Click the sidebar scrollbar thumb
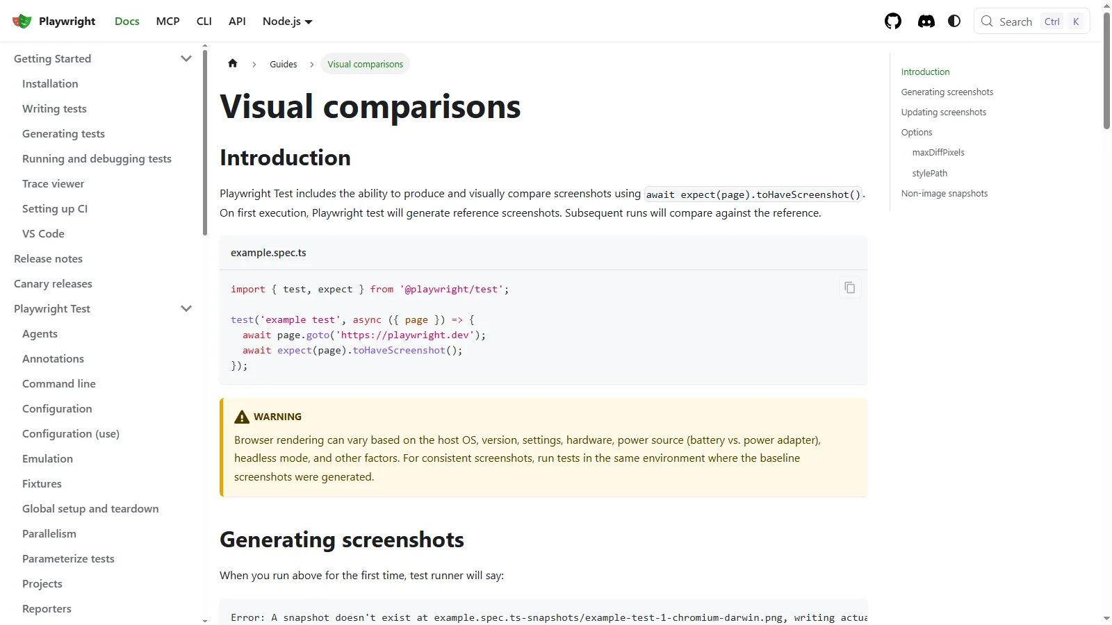 click(205, 142)
